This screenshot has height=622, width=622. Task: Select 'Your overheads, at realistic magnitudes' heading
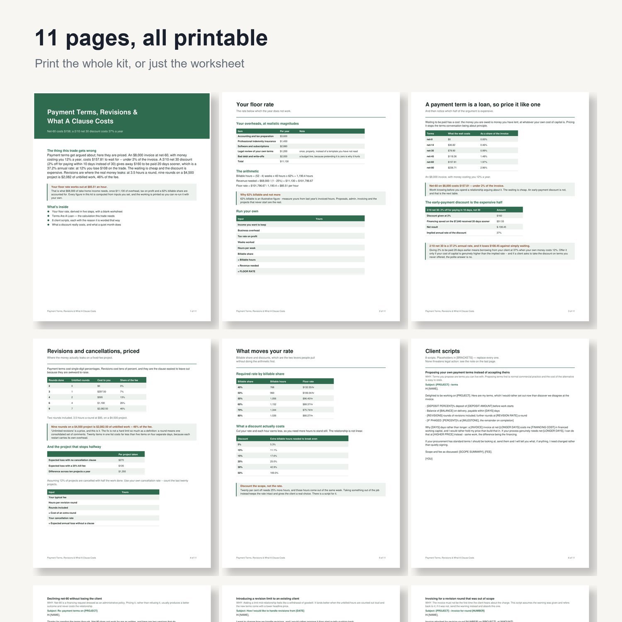click(267, 124)
